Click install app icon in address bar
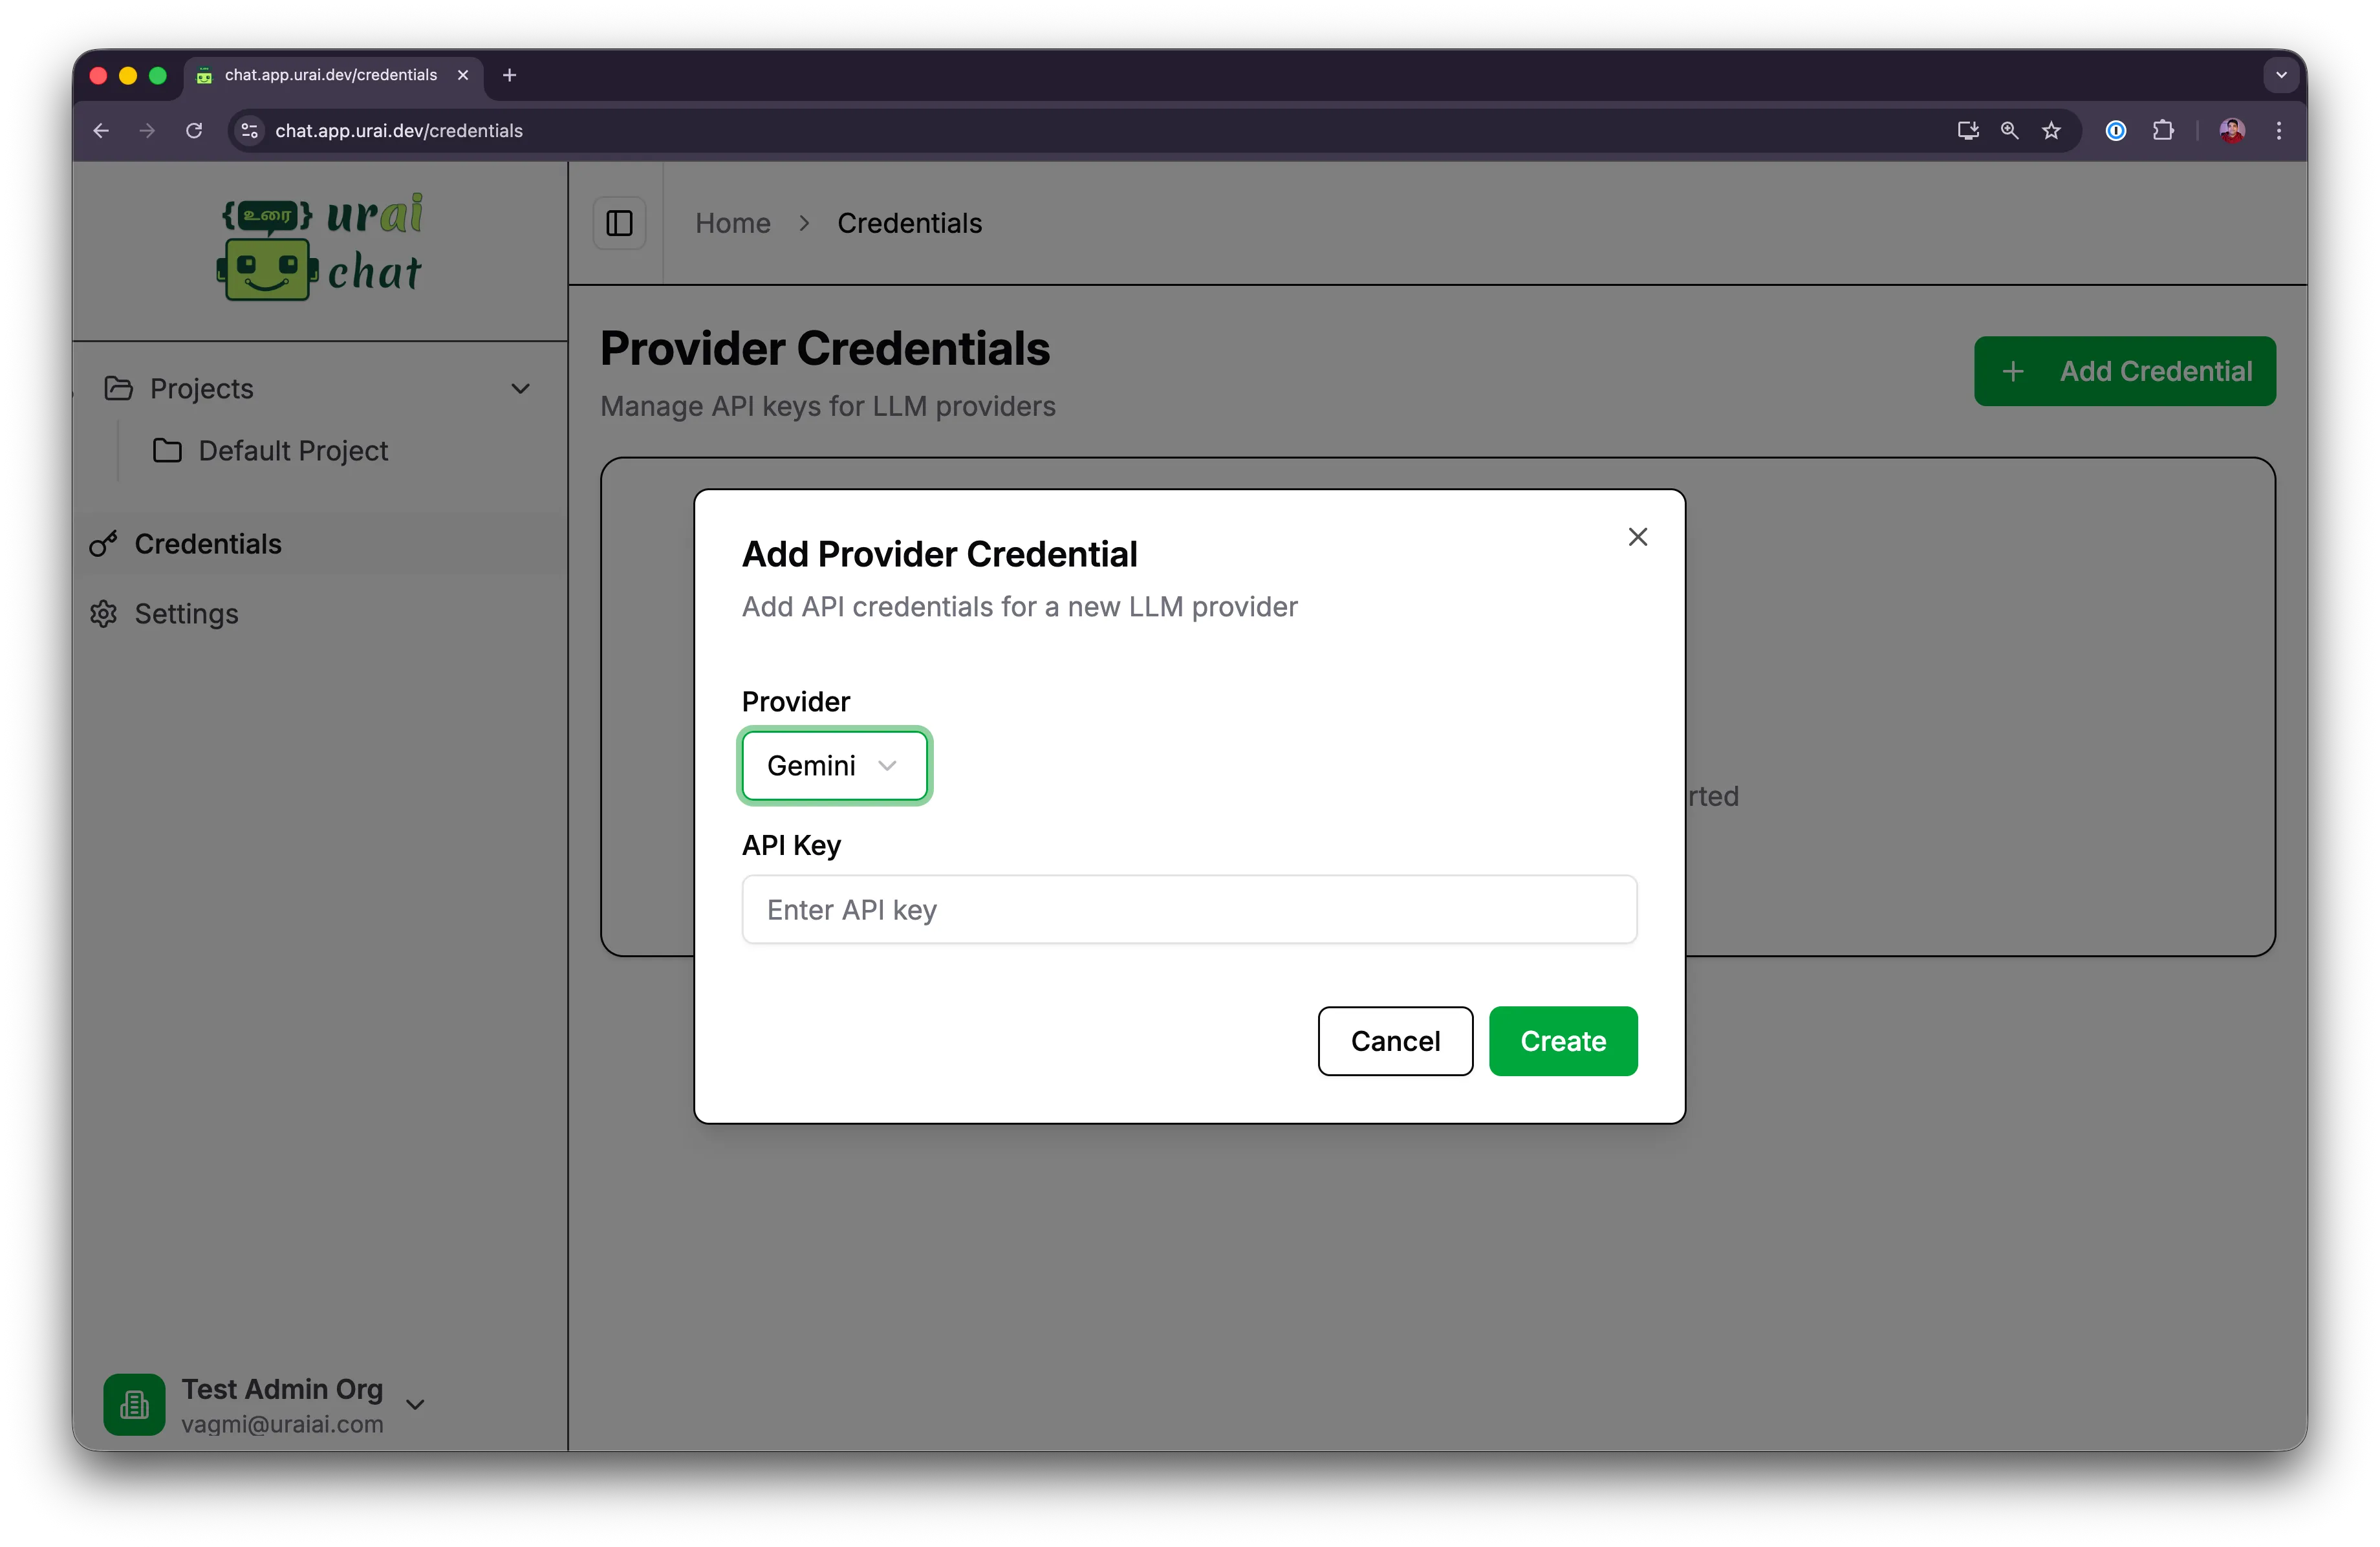Image resolution: width=2380 pixels, height=1547 pixels. point(1967,130)
